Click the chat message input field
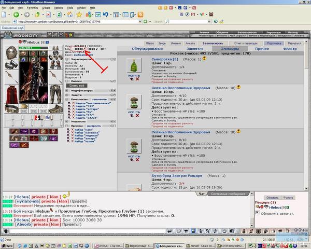311x249 pixels. [x=88, y=231]
